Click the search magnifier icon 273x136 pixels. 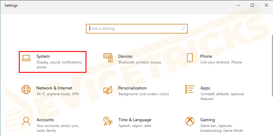tap(183, 29)
